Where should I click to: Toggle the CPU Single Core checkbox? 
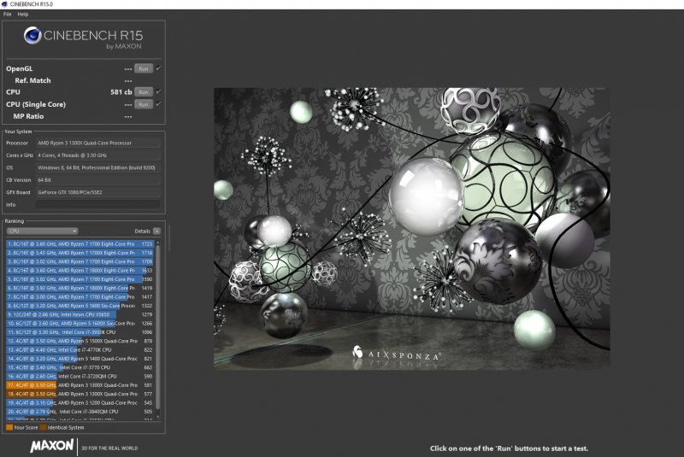(158, 104)
